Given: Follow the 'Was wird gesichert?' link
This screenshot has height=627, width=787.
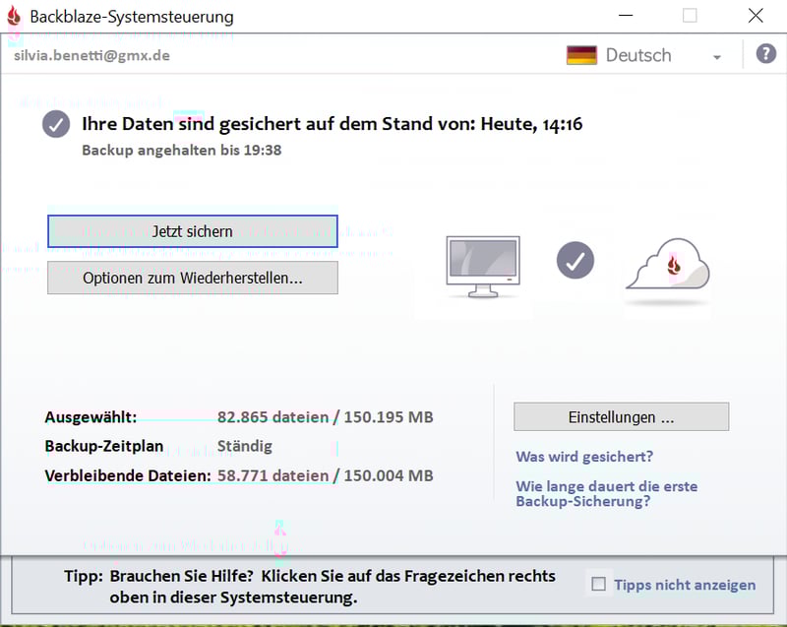Looking at the screenshot, I should (x=584, y=457).
